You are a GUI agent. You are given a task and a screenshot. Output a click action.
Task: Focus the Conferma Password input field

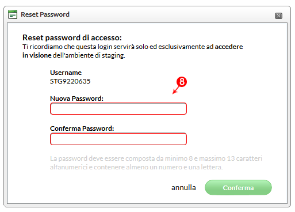tap(118, 139)
